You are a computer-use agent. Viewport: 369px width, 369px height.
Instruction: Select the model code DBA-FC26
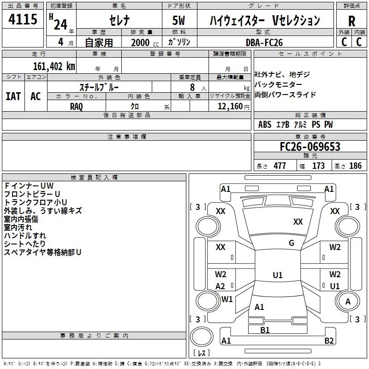point(264,42)
